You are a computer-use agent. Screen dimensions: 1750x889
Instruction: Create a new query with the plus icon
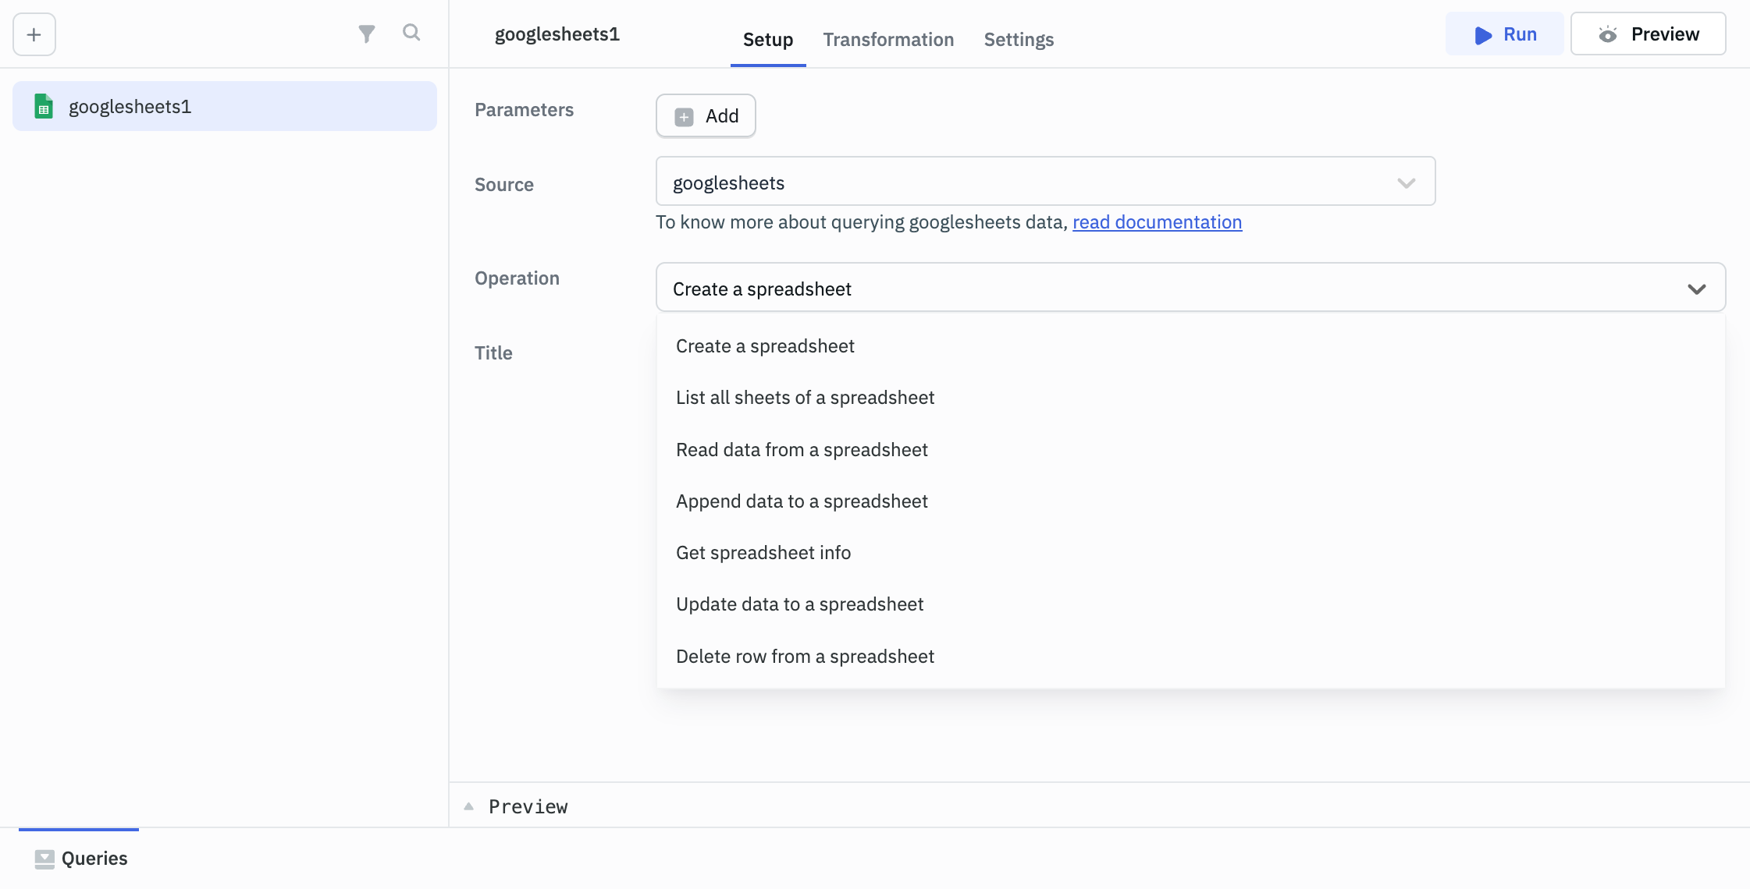coord(34,34)
